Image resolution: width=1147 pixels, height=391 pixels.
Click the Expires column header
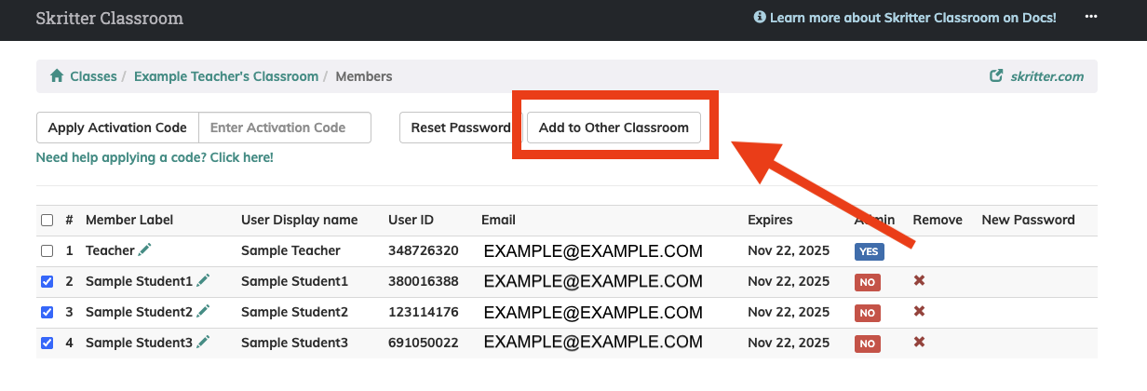(x=770, y=221)
